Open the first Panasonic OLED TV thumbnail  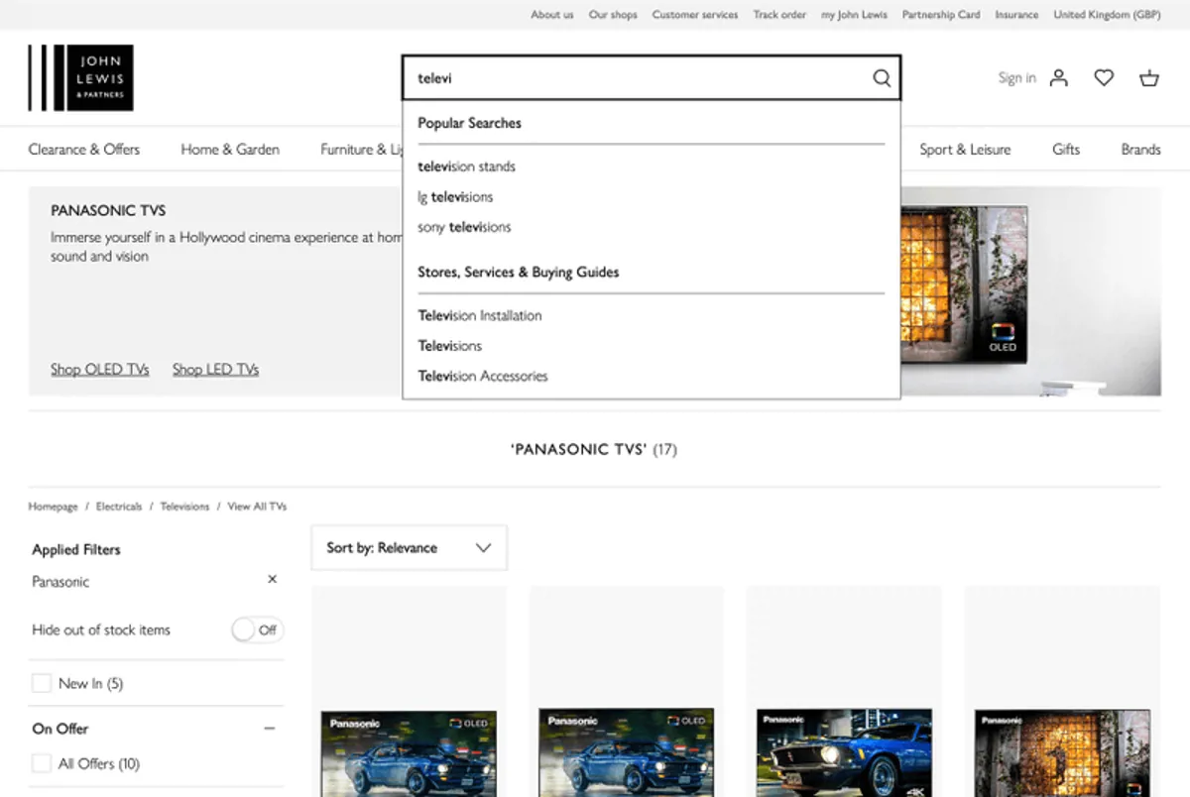(409, 751)
